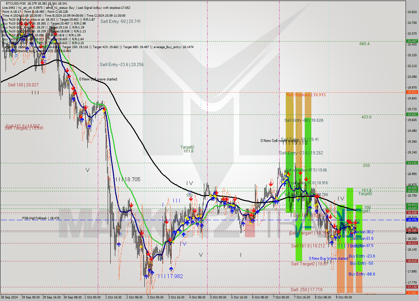
Task: Click the 20.820 price scale value
Action: (411, 12)
